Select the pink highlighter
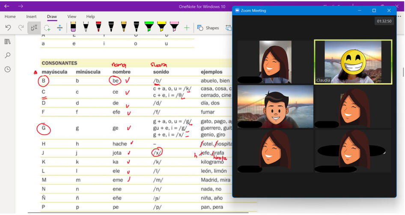 pyautogui.click(x=174, y=27)
